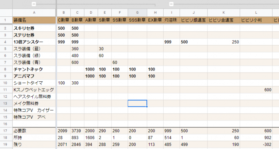Select the Kスノウペットエッグ cell
The width and height of the screenshot is (279, 149).
pos(34,90)
